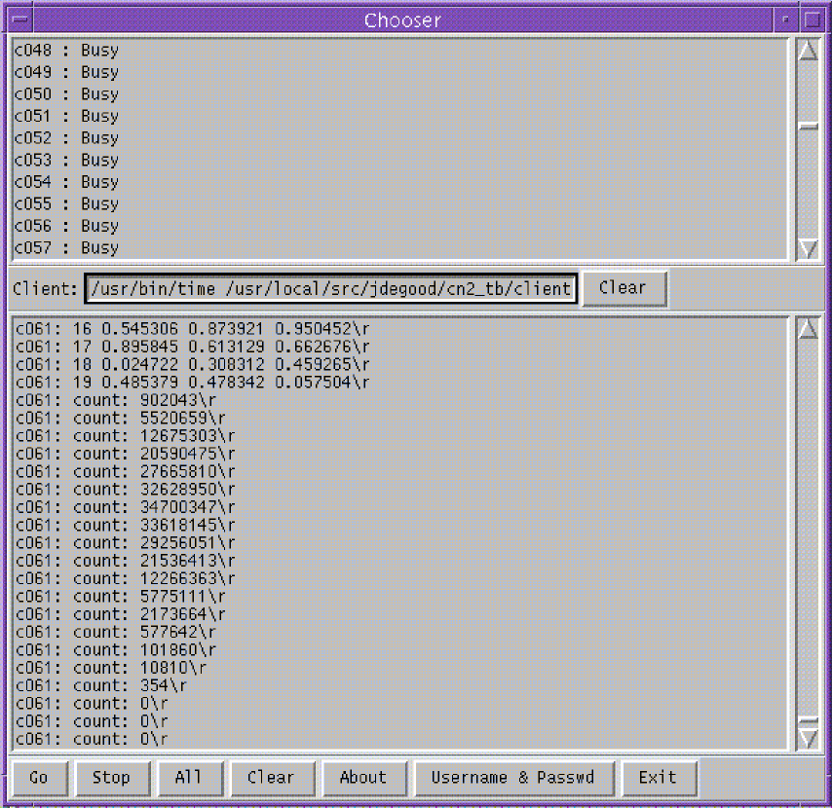Viewport: 832px width, 808px height.
Task: Click the down arrow of host list scrollbar
Action: click(x=807, y=248)
